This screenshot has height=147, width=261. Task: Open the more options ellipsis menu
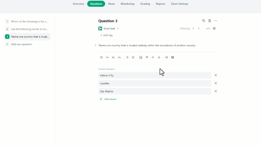click(x=216, y=21)
